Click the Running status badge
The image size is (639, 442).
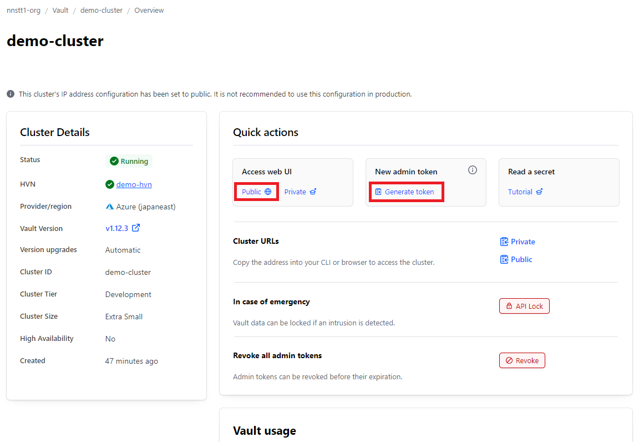coord(129,161)
